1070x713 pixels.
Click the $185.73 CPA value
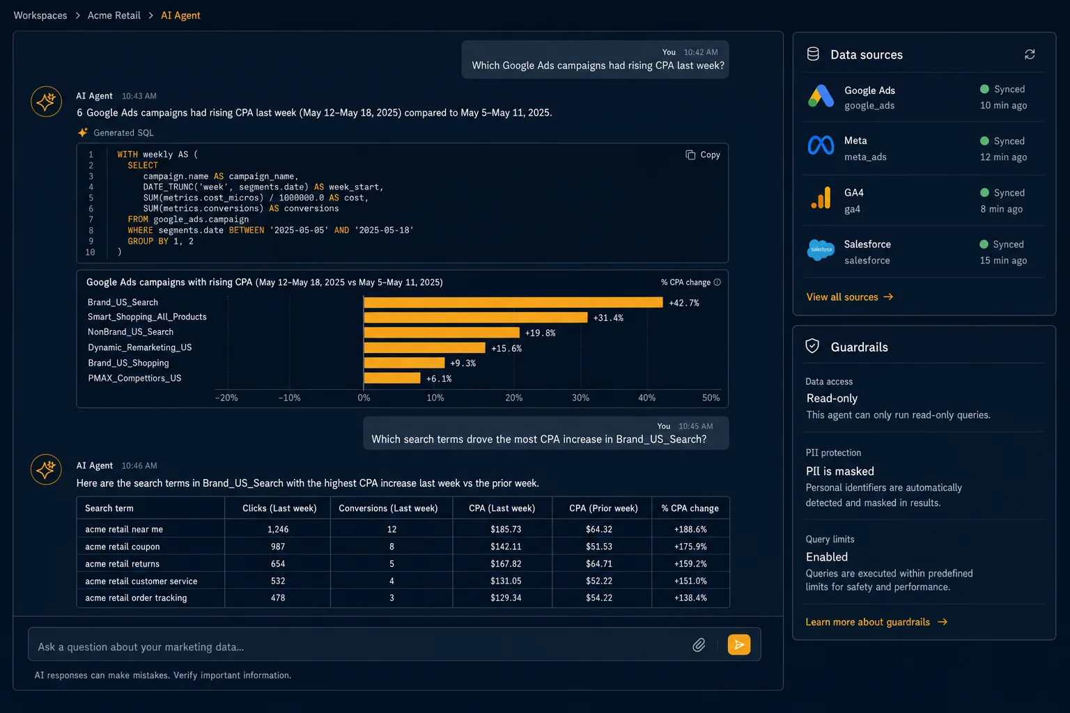(x=506, y=529)
